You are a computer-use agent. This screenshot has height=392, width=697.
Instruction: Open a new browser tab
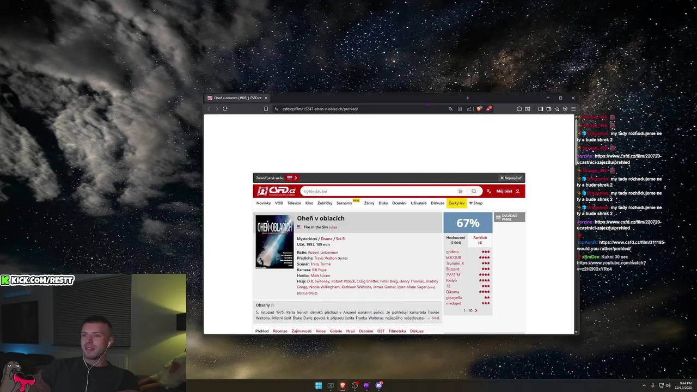[467, 98]
